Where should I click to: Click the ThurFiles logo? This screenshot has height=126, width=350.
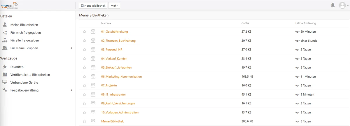tap(10, 5)
